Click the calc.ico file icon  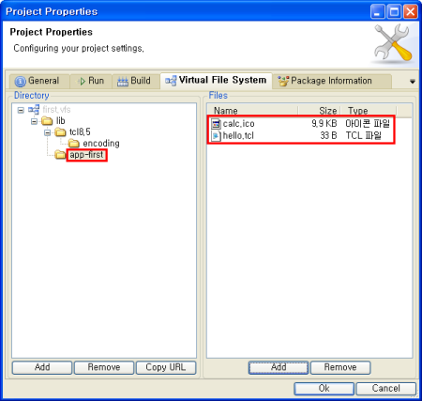[216, 124]
